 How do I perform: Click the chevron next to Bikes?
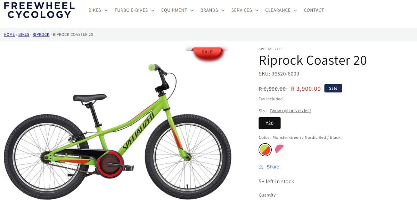(x=106, y=10)
